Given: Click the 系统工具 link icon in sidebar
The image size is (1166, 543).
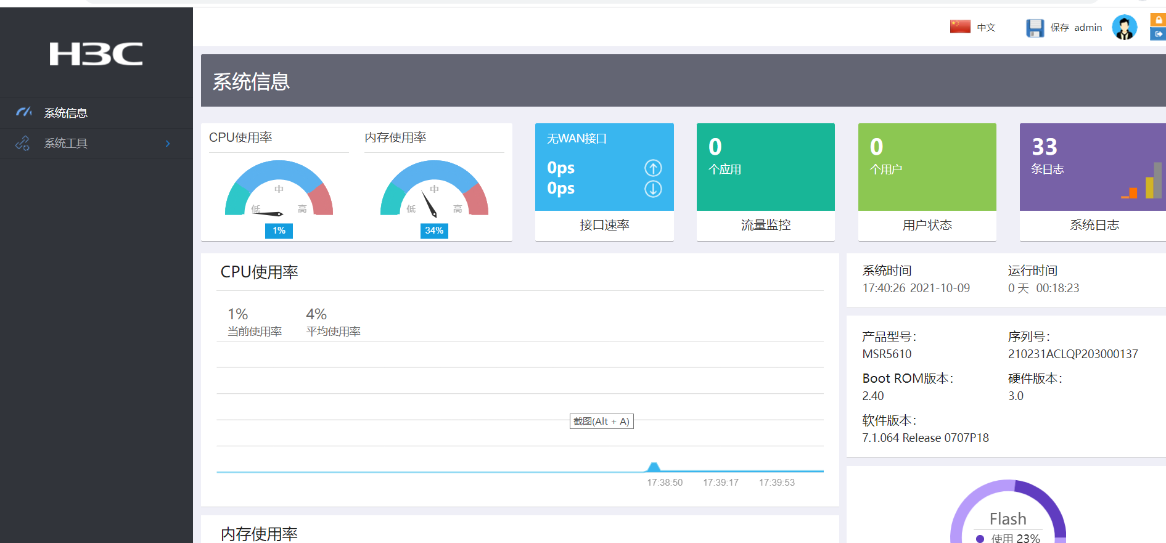Looking at the screenshot, I should [23, 143].
